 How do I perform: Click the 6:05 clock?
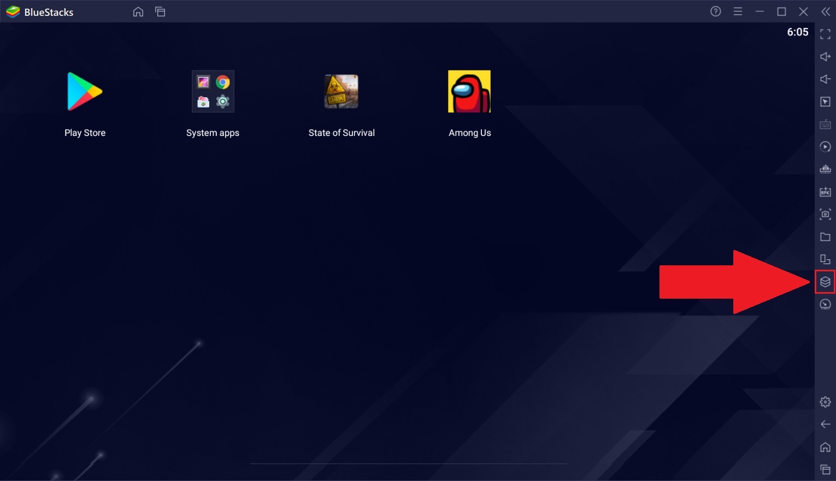(798, 32)
